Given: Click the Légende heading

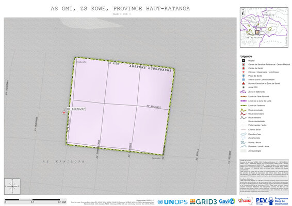Looking at the screenshot, I should point(246,56).
